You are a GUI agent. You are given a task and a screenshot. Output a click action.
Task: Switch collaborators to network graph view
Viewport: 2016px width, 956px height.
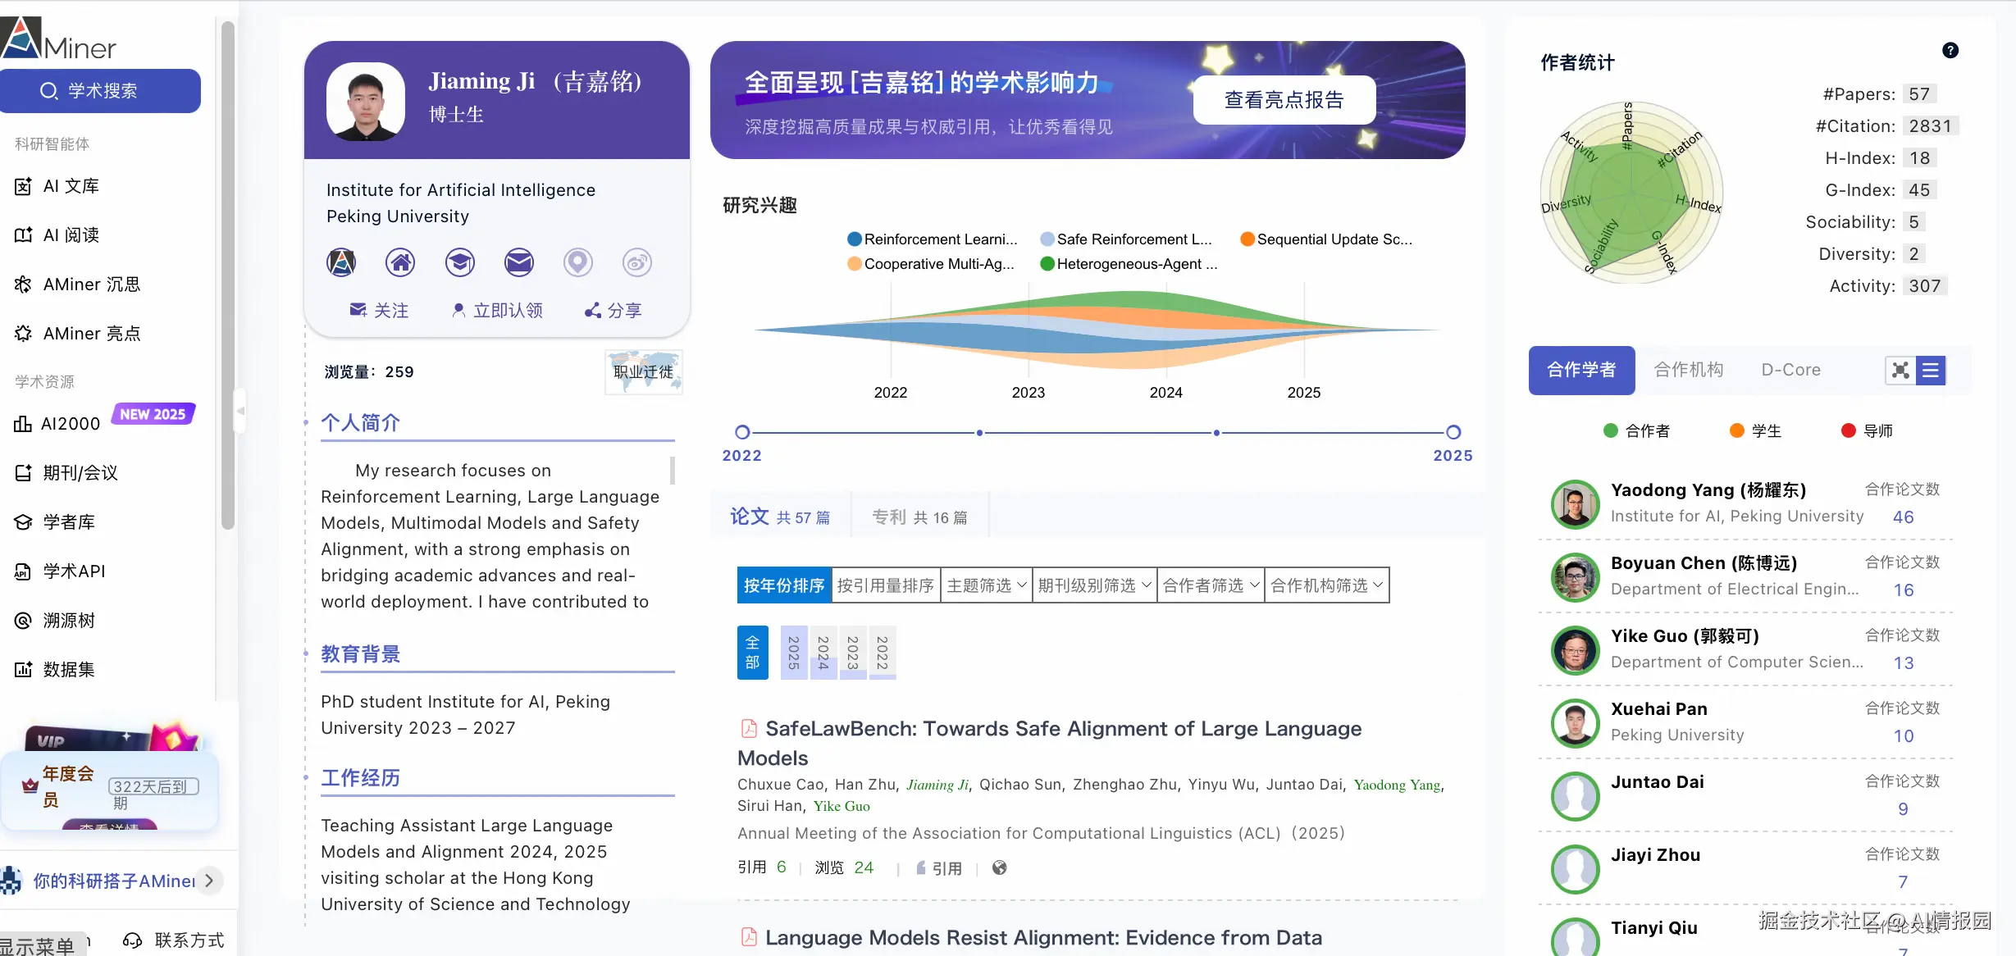click(x=1900, y=370)
